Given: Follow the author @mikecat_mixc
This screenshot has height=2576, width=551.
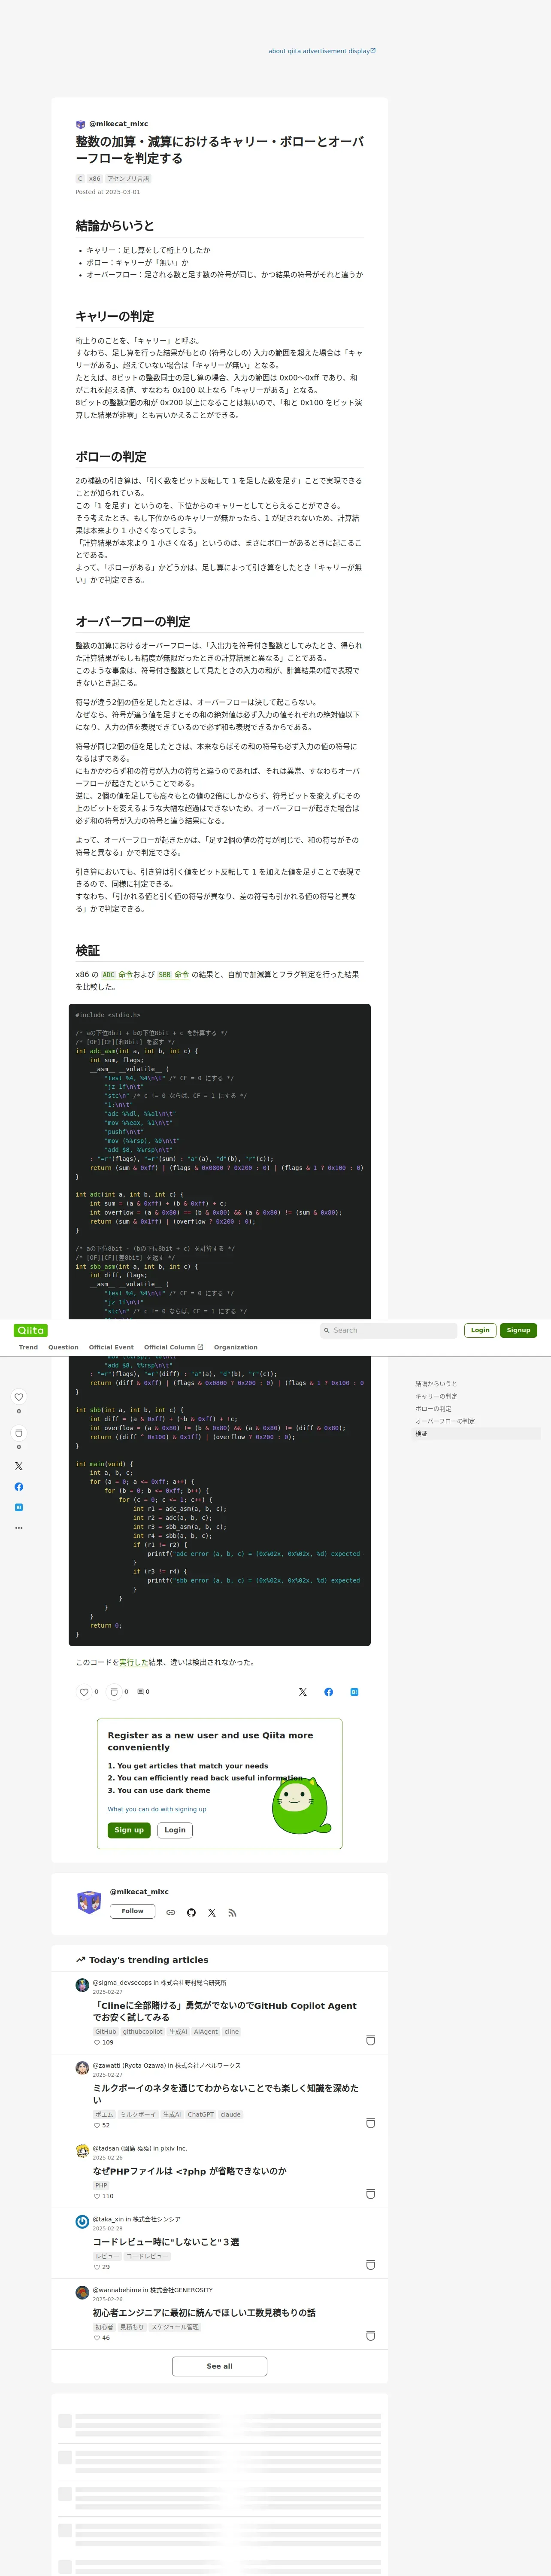Looking at the screenshot, I should (132, 1911).
